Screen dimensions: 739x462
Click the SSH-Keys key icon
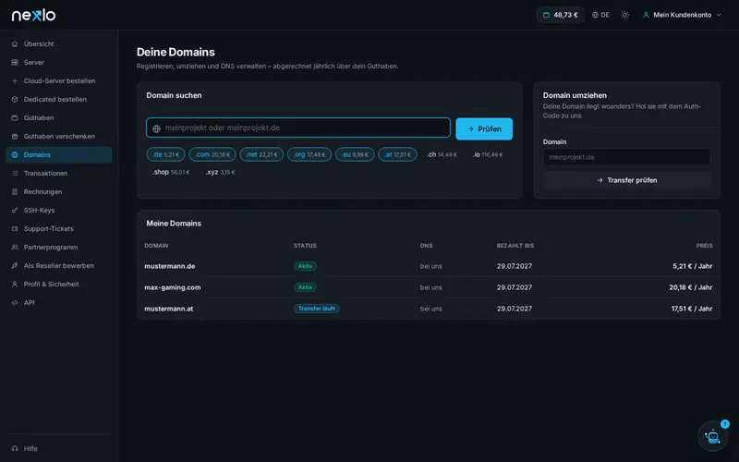point(15,211)
